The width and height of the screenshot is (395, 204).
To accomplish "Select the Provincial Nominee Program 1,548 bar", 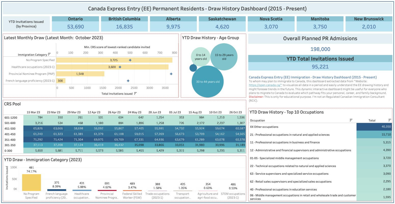I will pyautogui.click(x=80, y=74).
